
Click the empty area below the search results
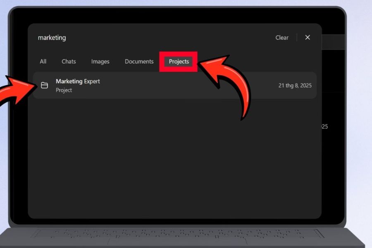[175, 157]
